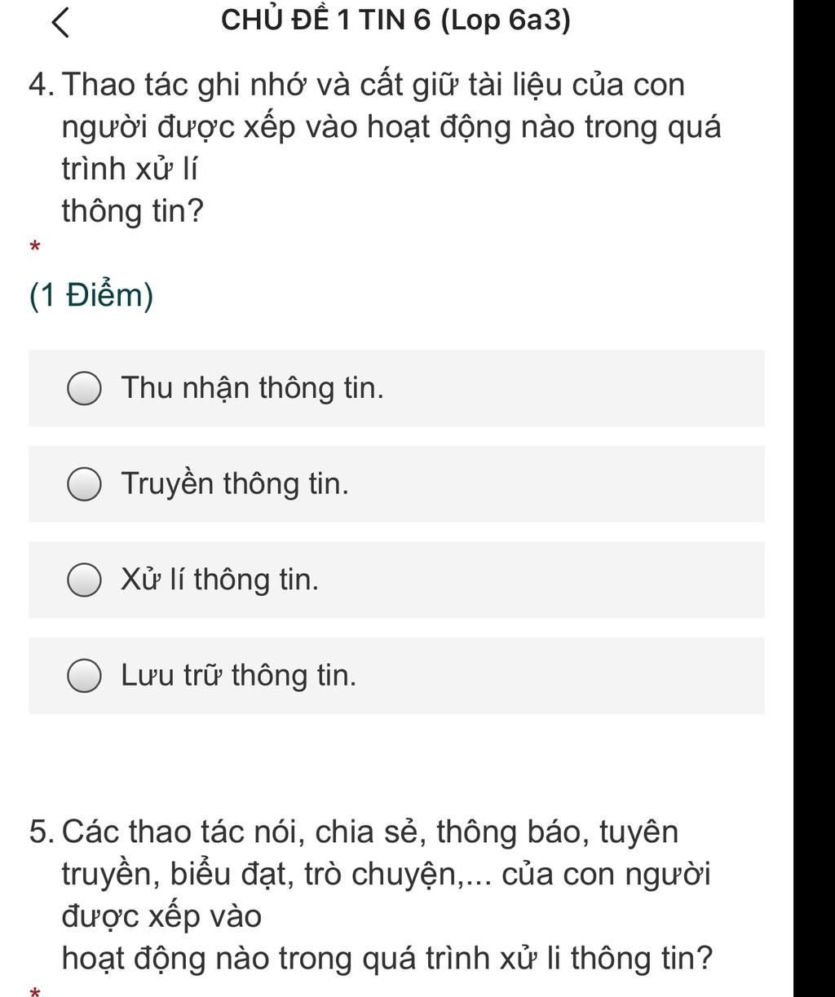Viewport: 835px width, 997px height.
Task: Pick the "Lưu trữ thông tin" radio button
Action: point(84,677)
